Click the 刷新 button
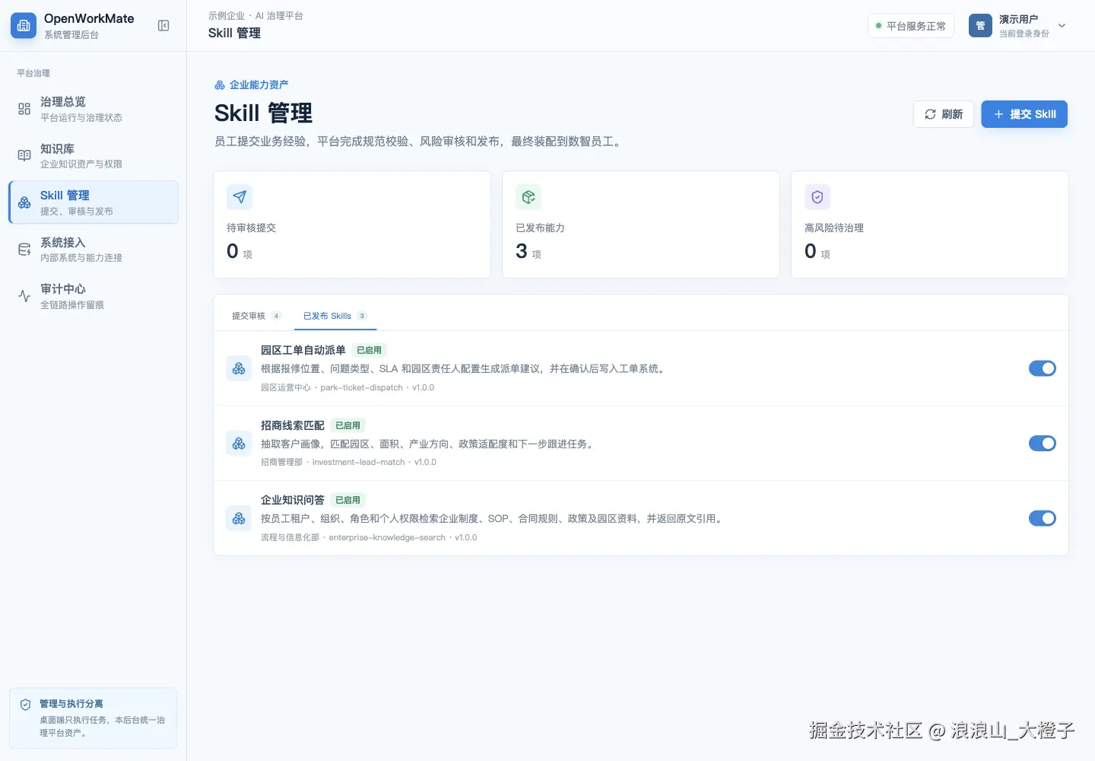 click(x=944, y=114)
